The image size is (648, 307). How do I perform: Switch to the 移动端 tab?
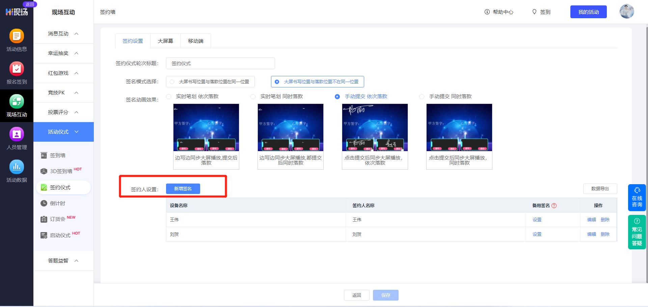pos(195,40)
